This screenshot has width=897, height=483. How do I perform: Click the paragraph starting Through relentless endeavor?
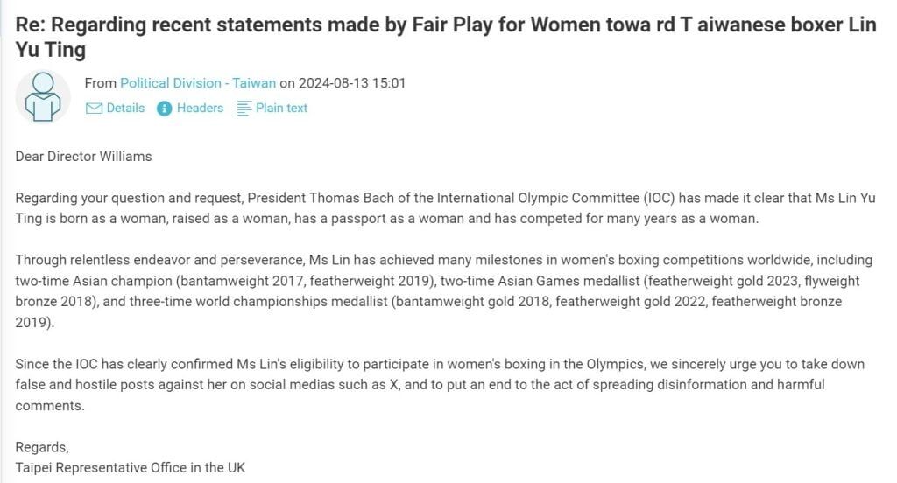pyautogui.click(x=444, y=291)
